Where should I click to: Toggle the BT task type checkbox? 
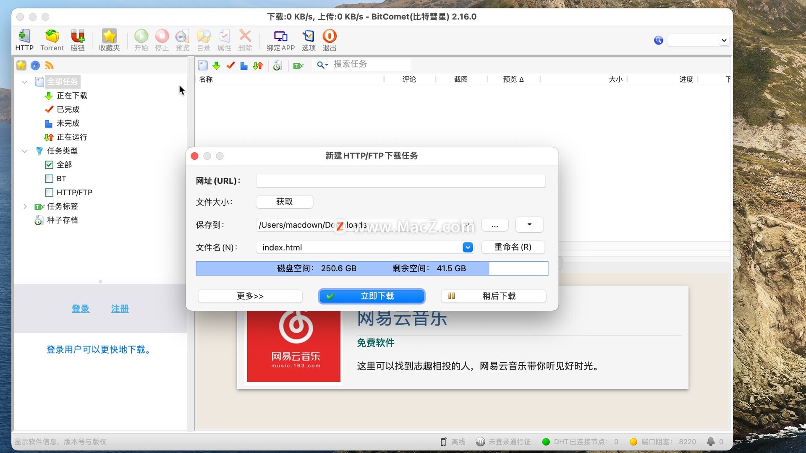(x=49, y=179)
